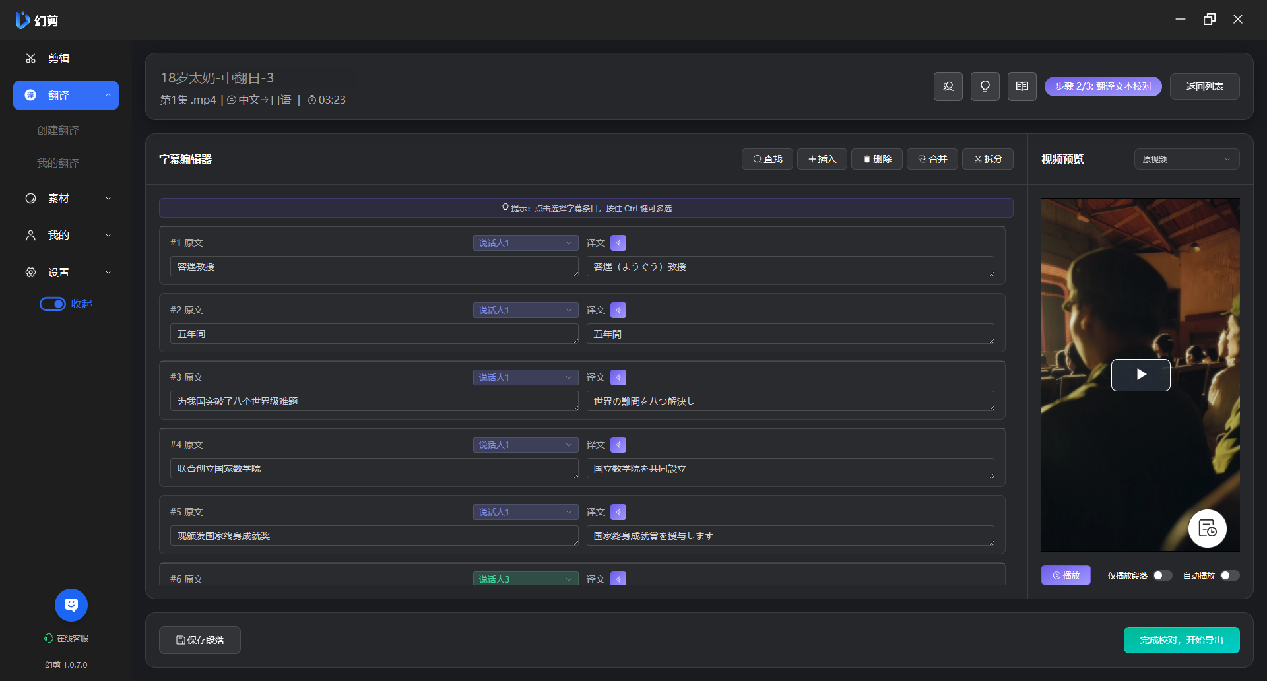Image resolution: width=1267 pixels, height=681 pixels.
Task: Click the floating log icon on video
Action: (x=1207, y=529)
